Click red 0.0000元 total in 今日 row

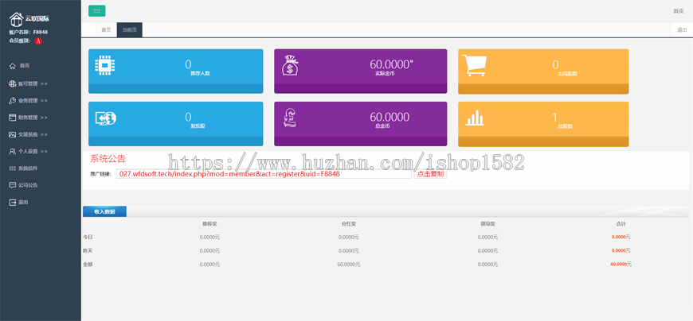click(621, 237)
